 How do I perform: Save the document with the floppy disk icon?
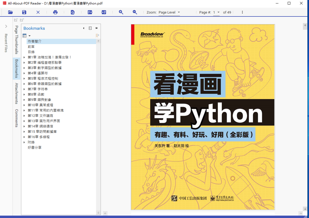(x=24, y=12)
